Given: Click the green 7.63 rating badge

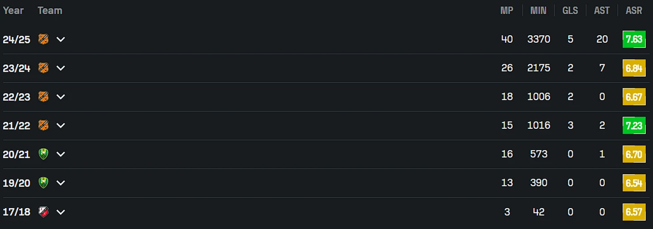Looking at the screenshot, I should click(634, 39).
